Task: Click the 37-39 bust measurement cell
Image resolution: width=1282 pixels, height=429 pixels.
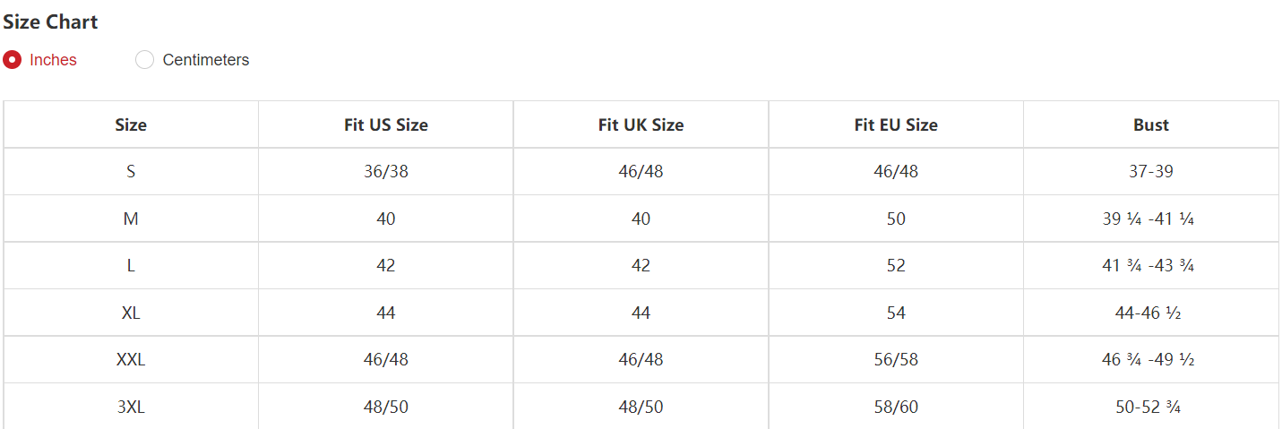Action: point(1151,171)
